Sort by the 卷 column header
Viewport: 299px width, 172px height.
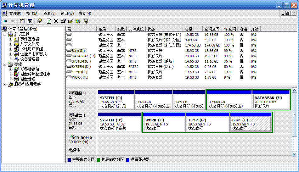(81, 29)
